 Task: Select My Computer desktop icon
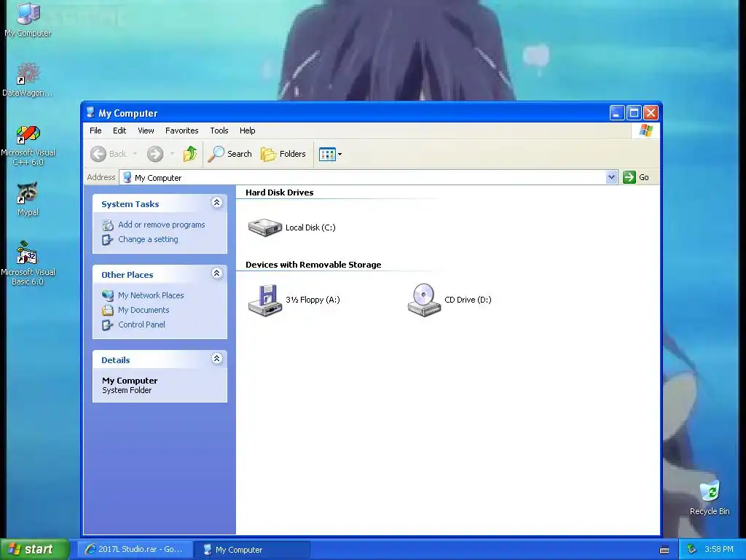click(x=28, y=20)
